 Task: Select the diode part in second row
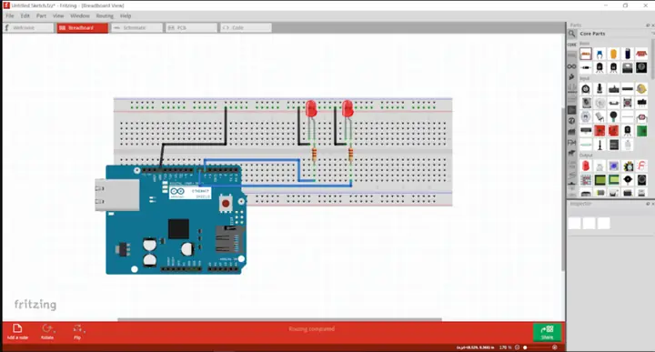(586, 67)
